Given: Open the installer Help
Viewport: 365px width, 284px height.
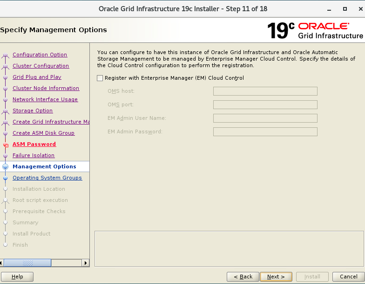Looking at the screenshot, I should (x=17, y=277).
